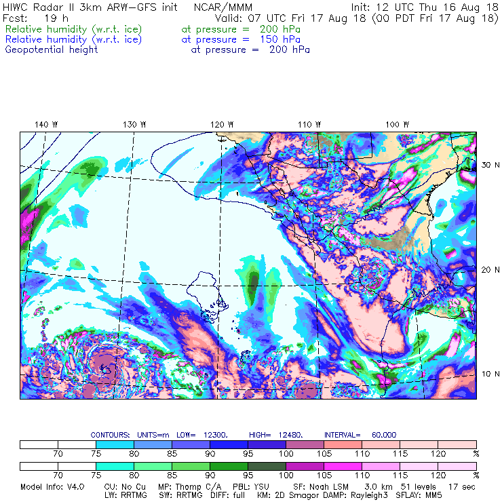Click the '17 sec' timestep text
Screen dimensions: 502x502
(462, 487)
